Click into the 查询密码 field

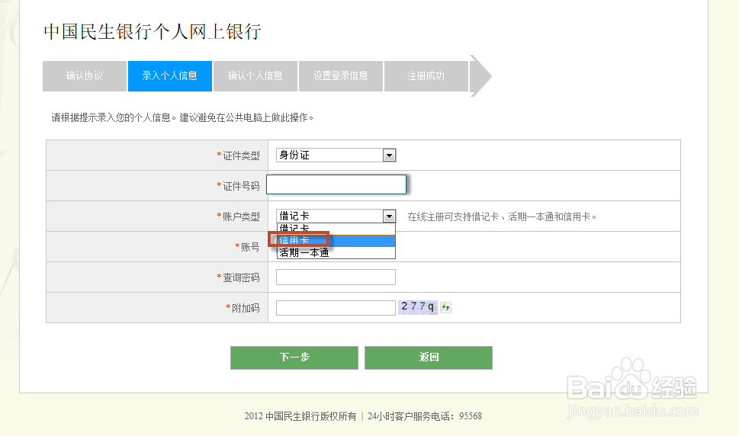[336, 277]
